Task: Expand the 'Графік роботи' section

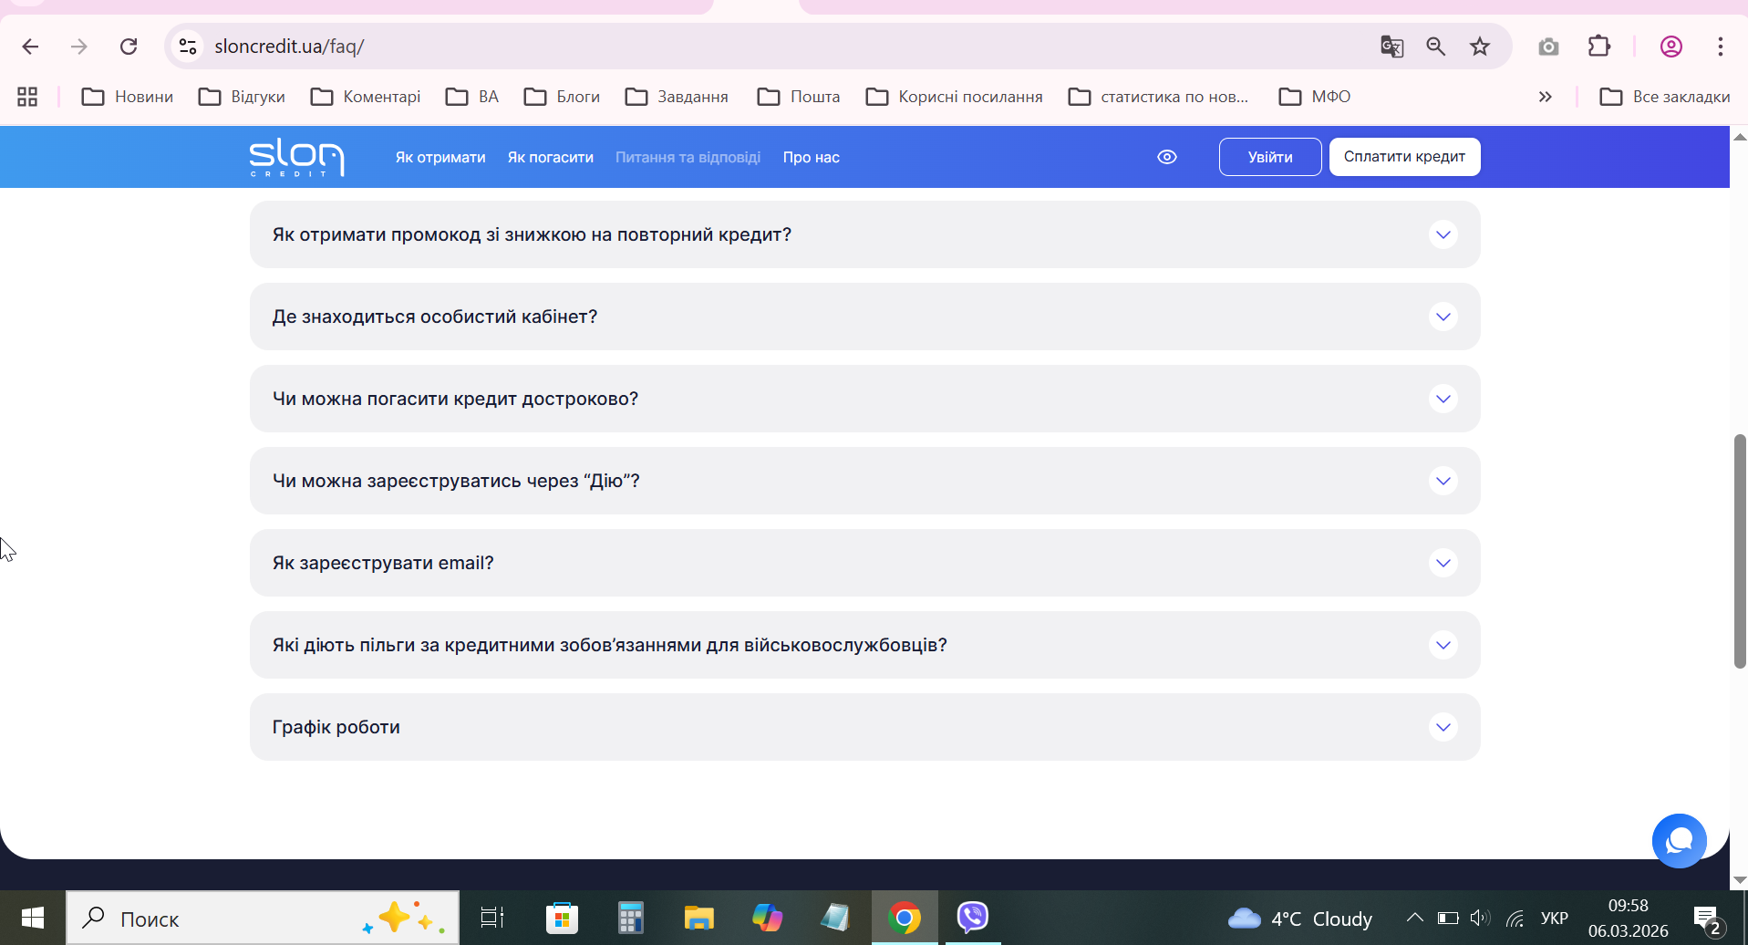Action: [x=864, y=727]
